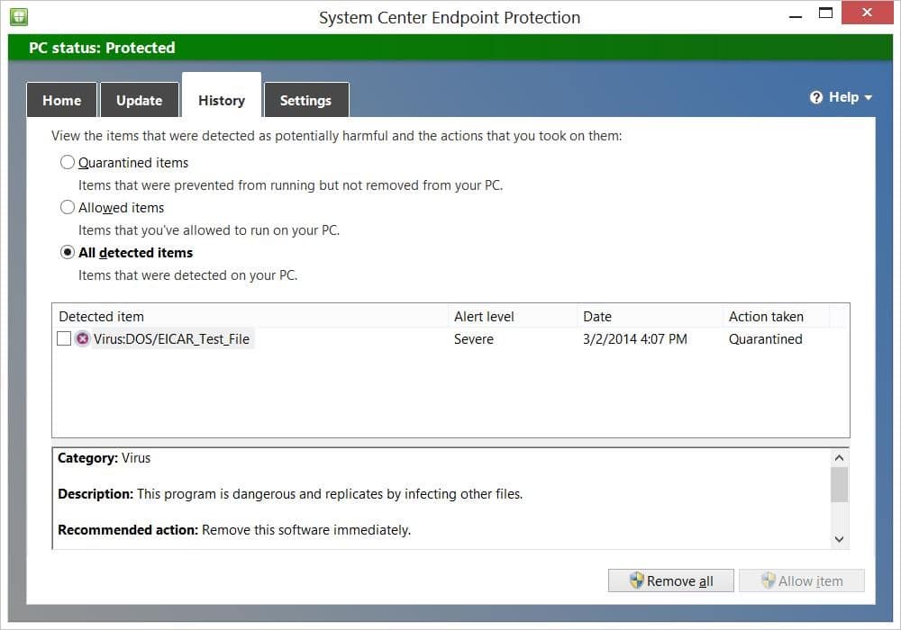The width and height of the screenshot is (901, 630).
Task: Click the Help question mark icon
Action: click(816, 97)
